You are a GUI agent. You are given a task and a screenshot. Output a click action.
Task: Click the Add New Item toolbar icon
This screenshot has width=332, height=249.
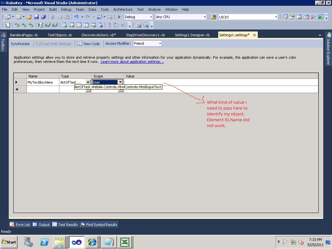point(18,17)
